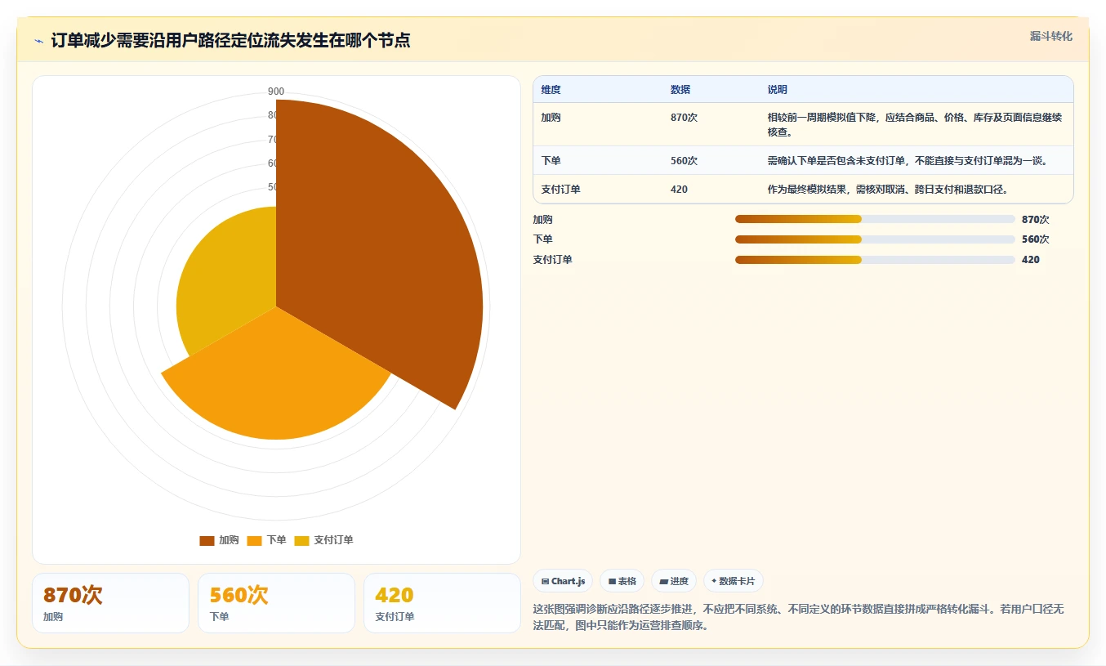
Task: Click the 数据 column header
Action: coord(680,90)
